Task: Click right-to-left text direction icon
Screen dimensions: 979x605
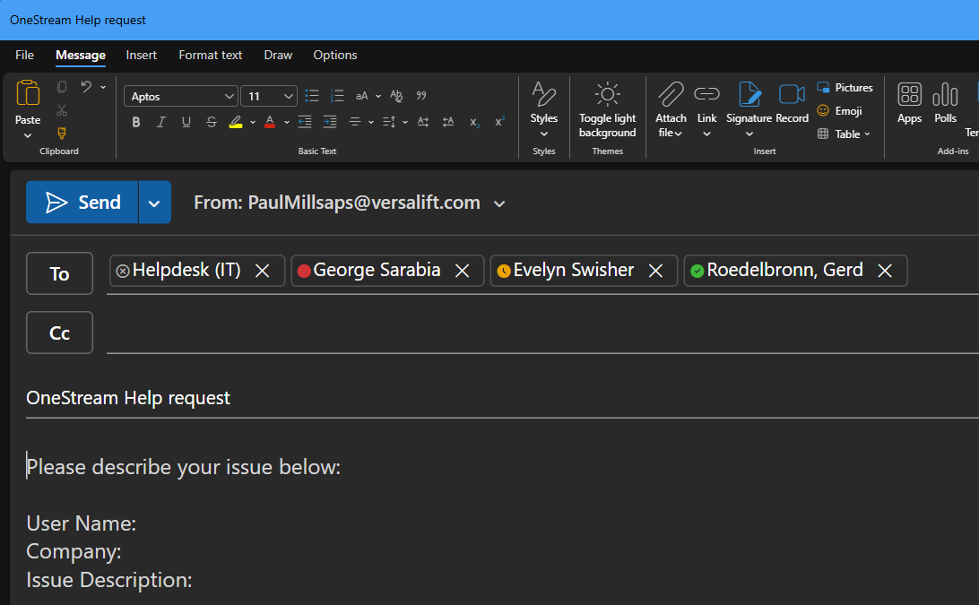Action: pyautogui.click(x=448, y=122)
